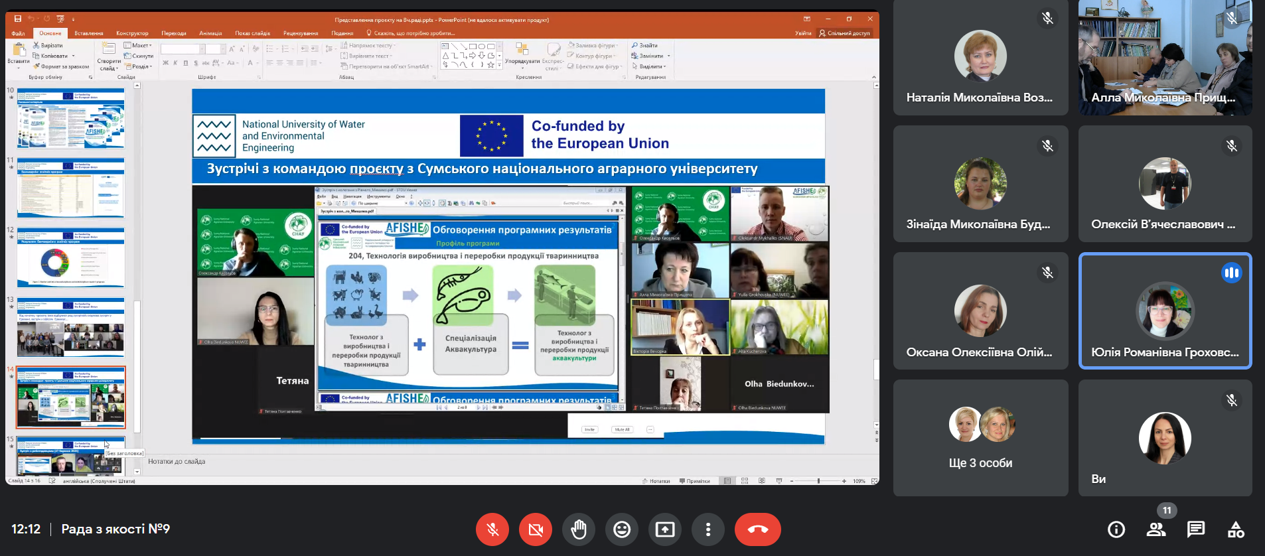The height and width of the screenshot is (556, 1265).
Task: Expand the Макет layout dropdown
Action: point(139,46)
